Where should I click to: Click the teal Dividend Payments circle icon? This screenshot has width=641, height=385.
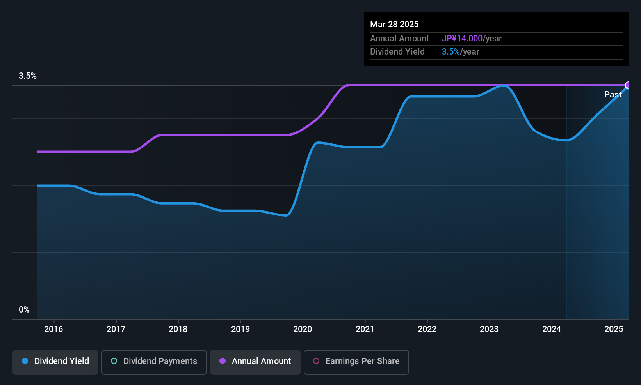tap(114, 361)
